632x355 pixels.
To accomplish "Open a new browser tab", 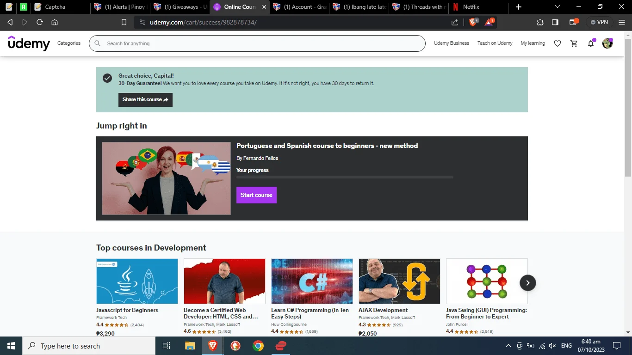I will click(x=519, y=7).
